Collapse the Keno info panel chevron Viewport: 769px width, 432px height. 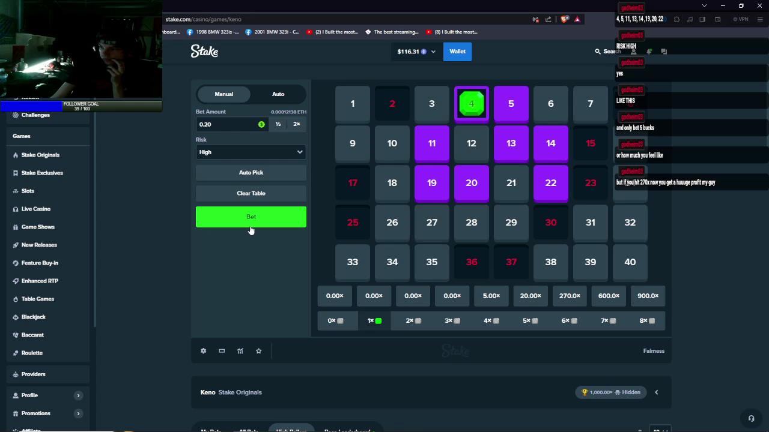pyautogui.click(x=657, y=392)
